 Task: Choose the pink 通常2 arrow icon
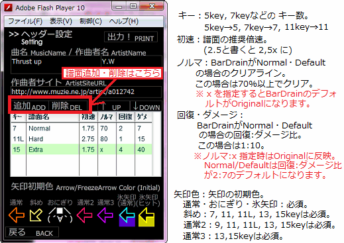(84, 215)
